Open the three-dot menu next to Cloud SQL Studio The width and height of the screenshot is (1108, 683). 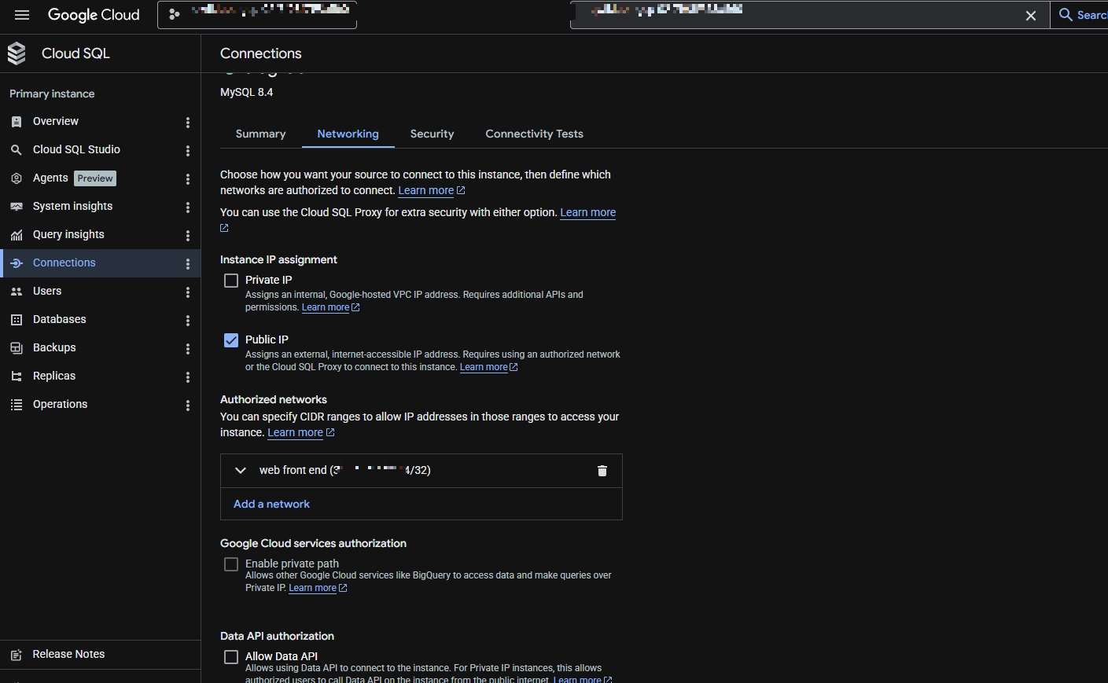tap(187, 150)
